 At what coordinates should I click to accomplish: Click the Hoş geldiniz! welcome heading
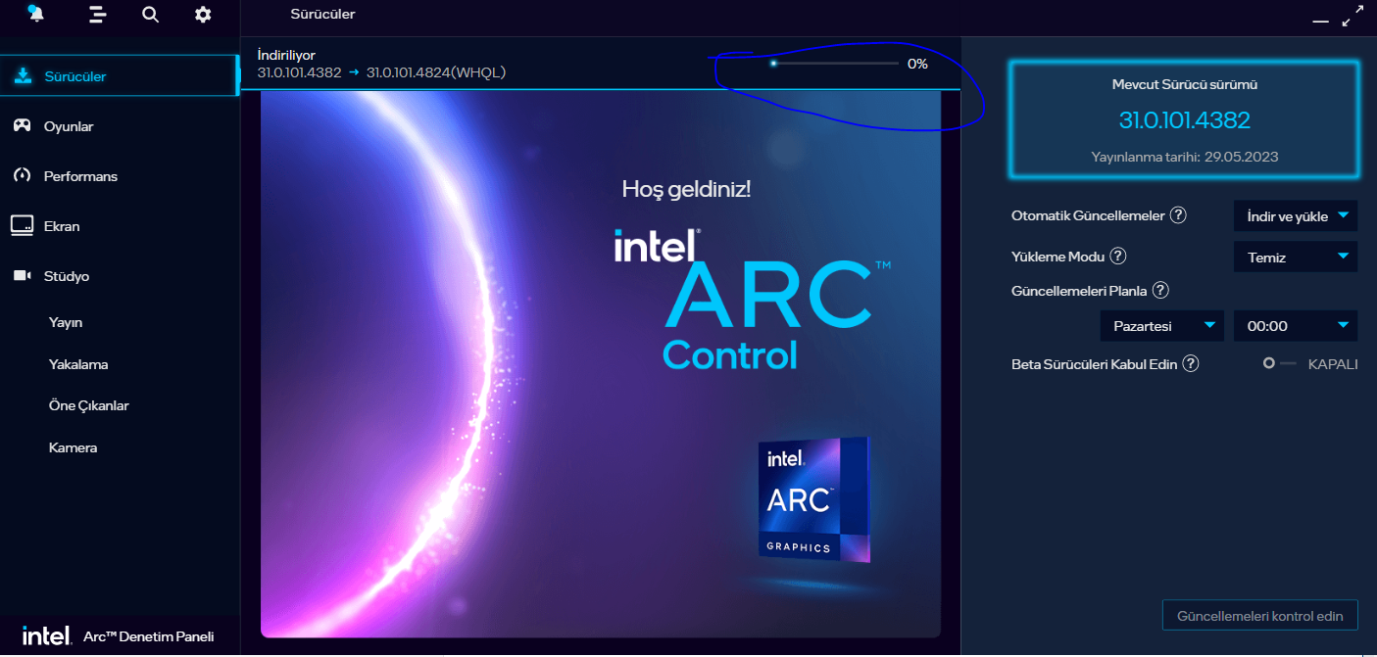point(686,189)
